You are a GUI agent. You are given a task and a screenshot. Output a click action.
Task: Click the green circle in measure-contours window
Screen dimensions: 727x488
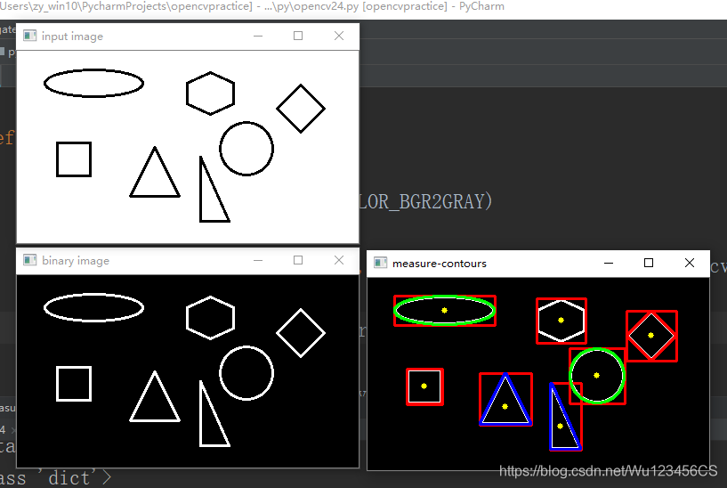tap(597, 376)
